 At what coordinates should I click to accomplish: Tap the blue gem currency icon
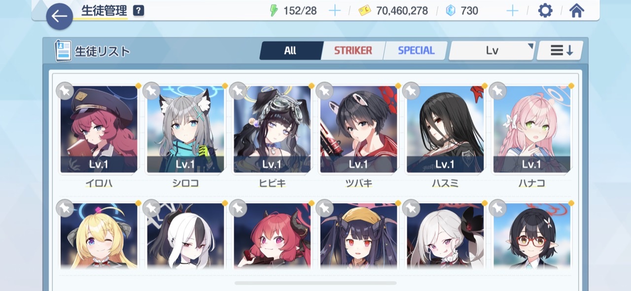[x=451, y=10]
